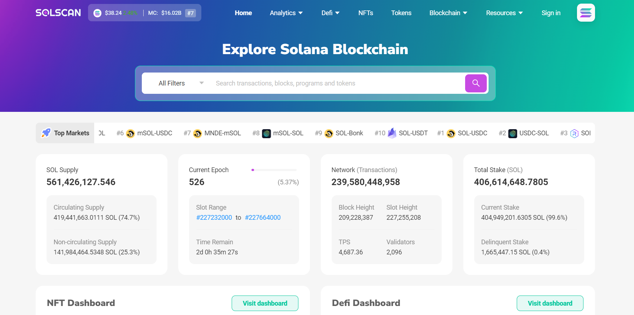Viewport: 634px width, 315px height.
Task: Click Circulating Supply value 419,441,663.0111 SOL
Action: tap(97, 218)
